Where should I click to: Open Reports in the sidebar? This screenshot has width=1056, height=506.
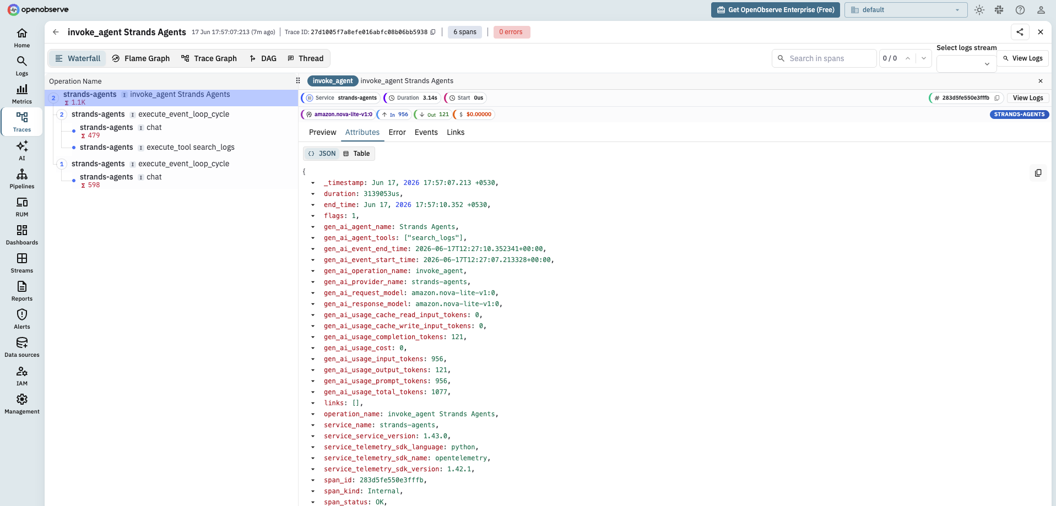(x=22, y=291)
